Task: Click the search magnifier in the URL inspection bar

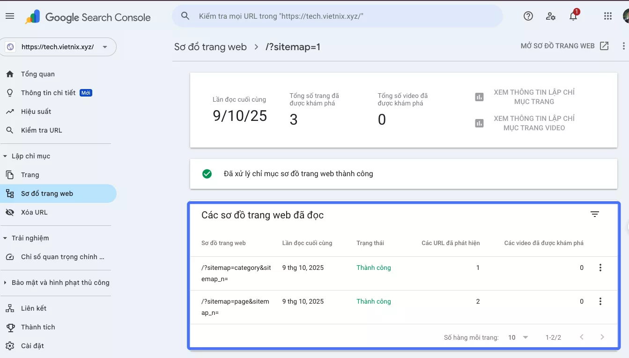Action: [185, 15]
